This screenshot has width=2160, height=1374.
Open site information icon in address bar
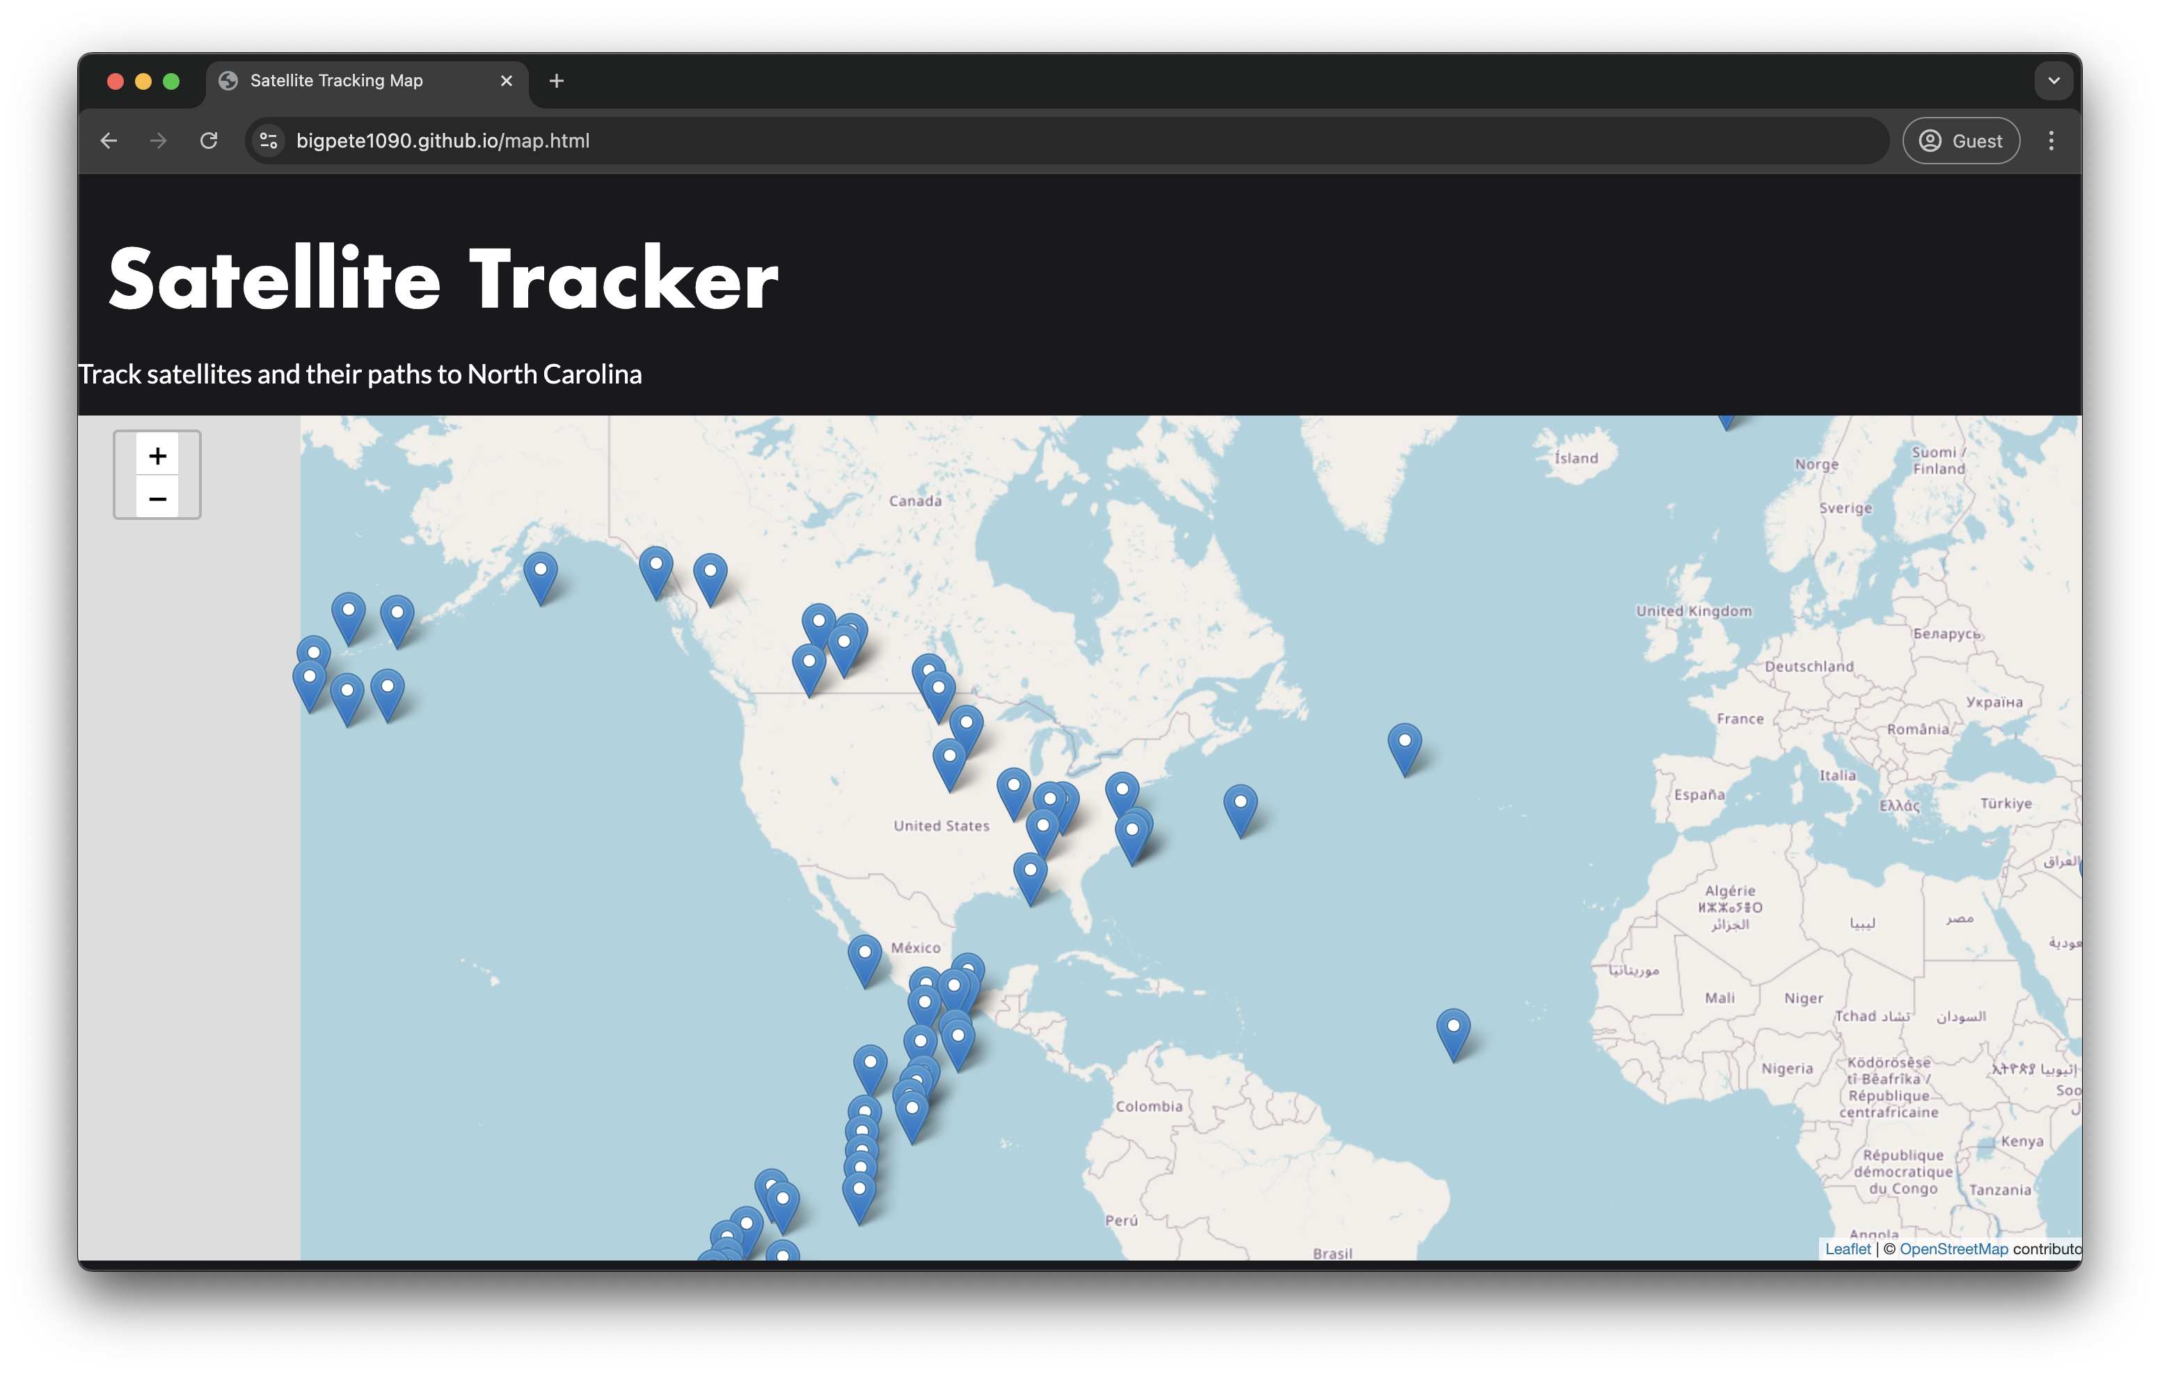(x=268, y=141)
